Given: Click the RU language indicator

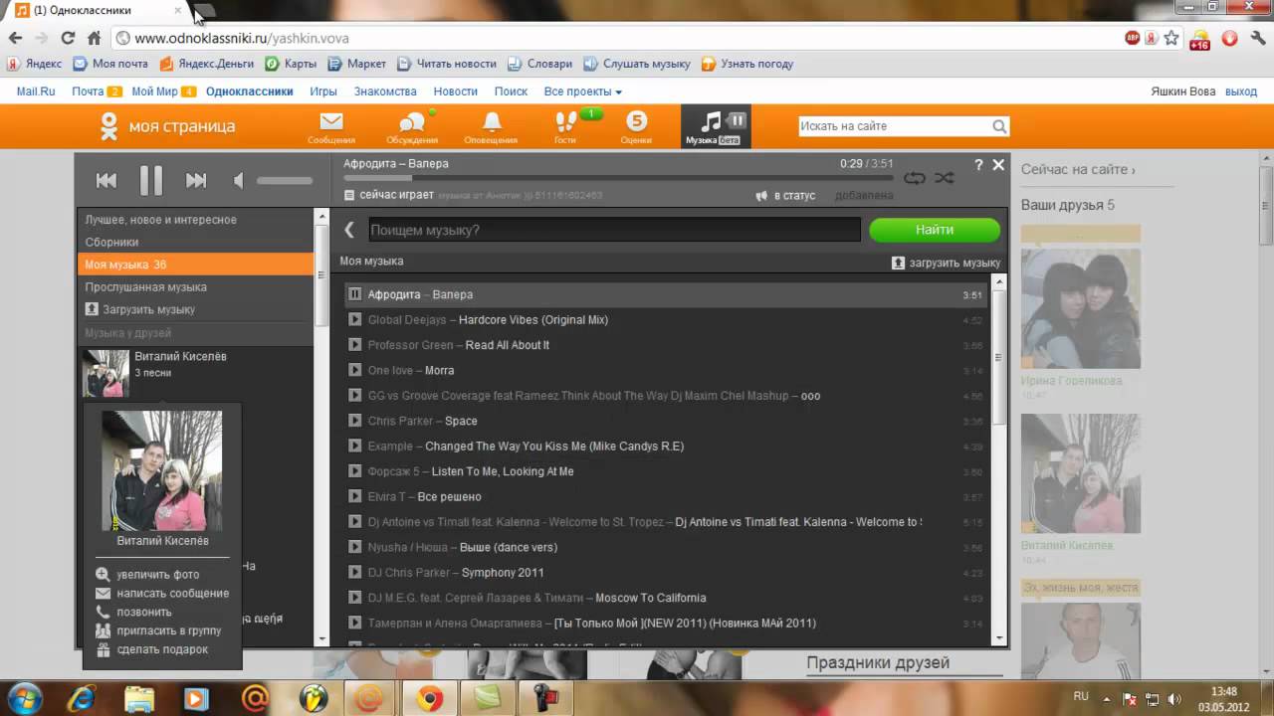Looking at the screenshot, I should (1081, 697).
